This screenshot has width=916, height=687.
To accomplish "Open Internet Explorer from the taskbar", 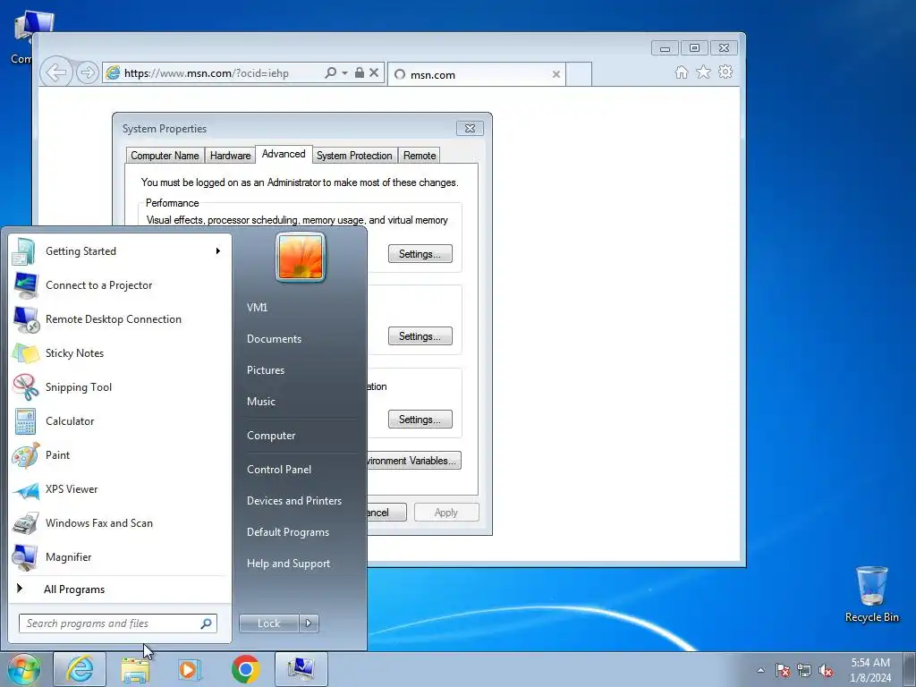I will click(x=80, y=669).
